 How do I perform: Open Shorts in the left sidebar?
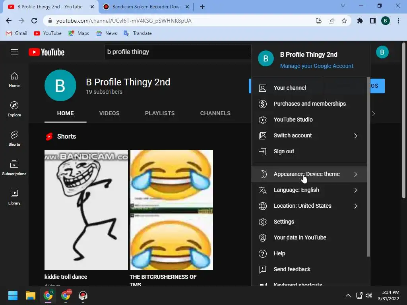tap(14, 139)
